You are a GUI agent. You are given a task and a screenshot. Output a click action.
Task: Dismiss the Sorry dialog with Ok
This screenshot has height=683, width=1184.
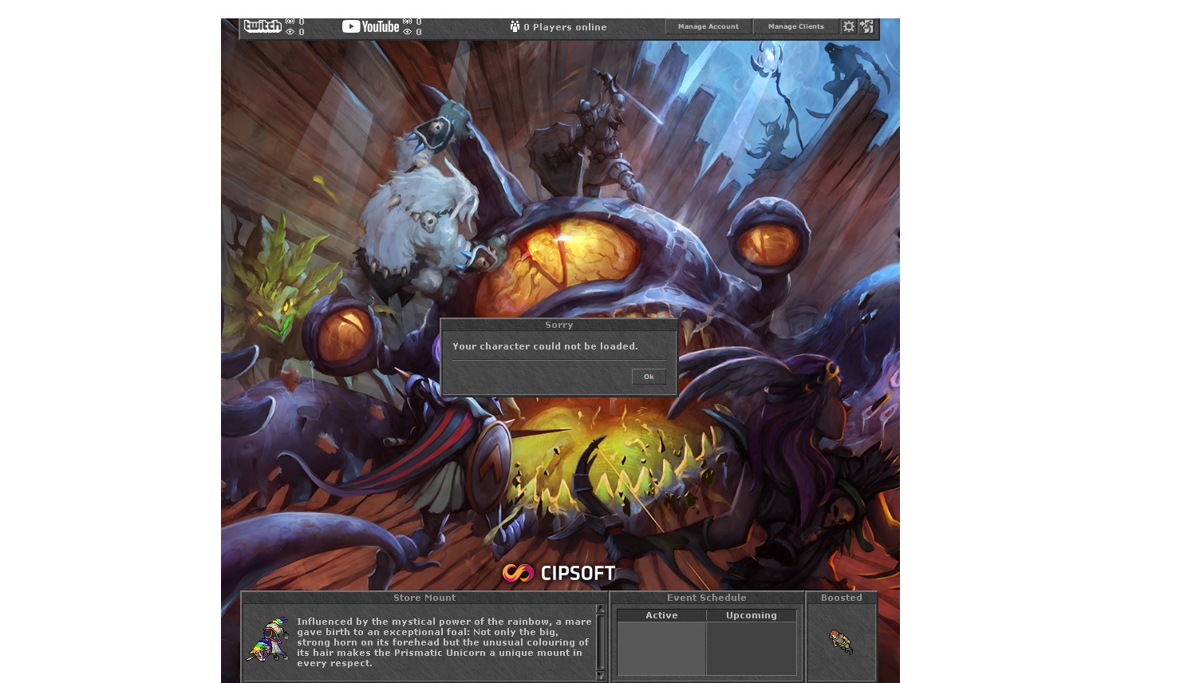649,377
